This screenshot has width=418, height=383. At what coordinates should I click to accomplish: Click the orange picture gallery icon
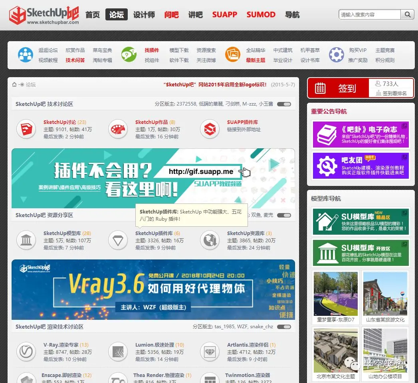point(233,54)
